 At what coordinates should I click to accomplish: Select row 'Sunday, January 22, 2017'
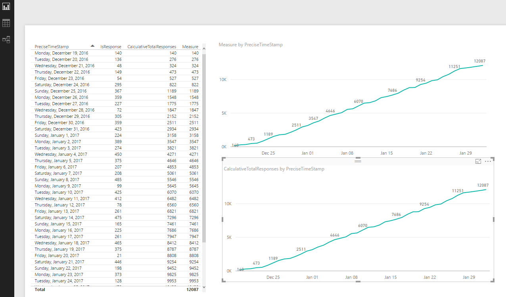tap(117, 268)
